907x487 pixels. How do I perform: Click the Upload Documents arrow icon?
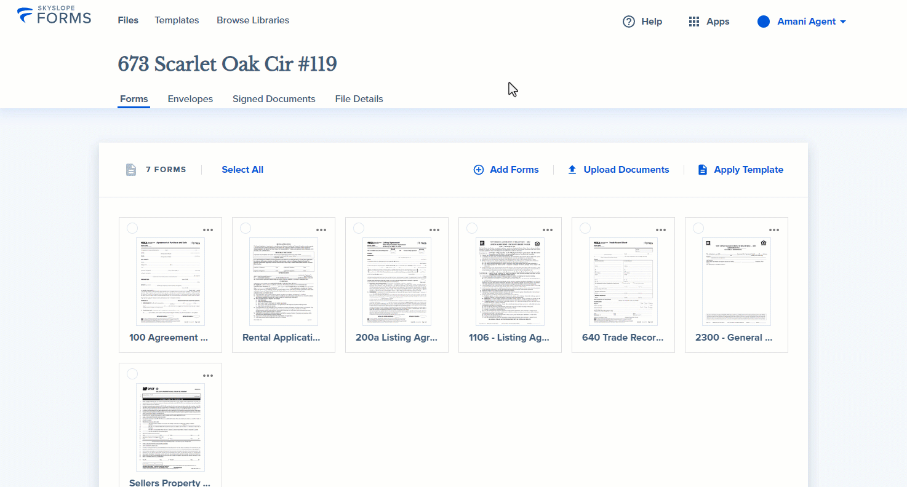point(572,170)
